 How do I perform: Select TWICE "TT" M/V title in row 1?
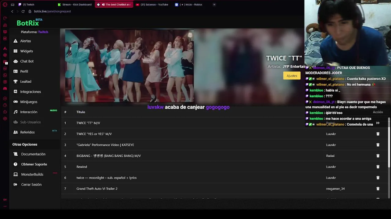[88, 123]
